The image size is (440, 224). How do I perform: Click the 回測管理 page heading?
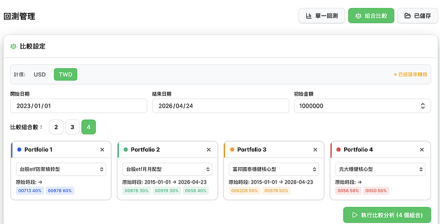point(19,16)
